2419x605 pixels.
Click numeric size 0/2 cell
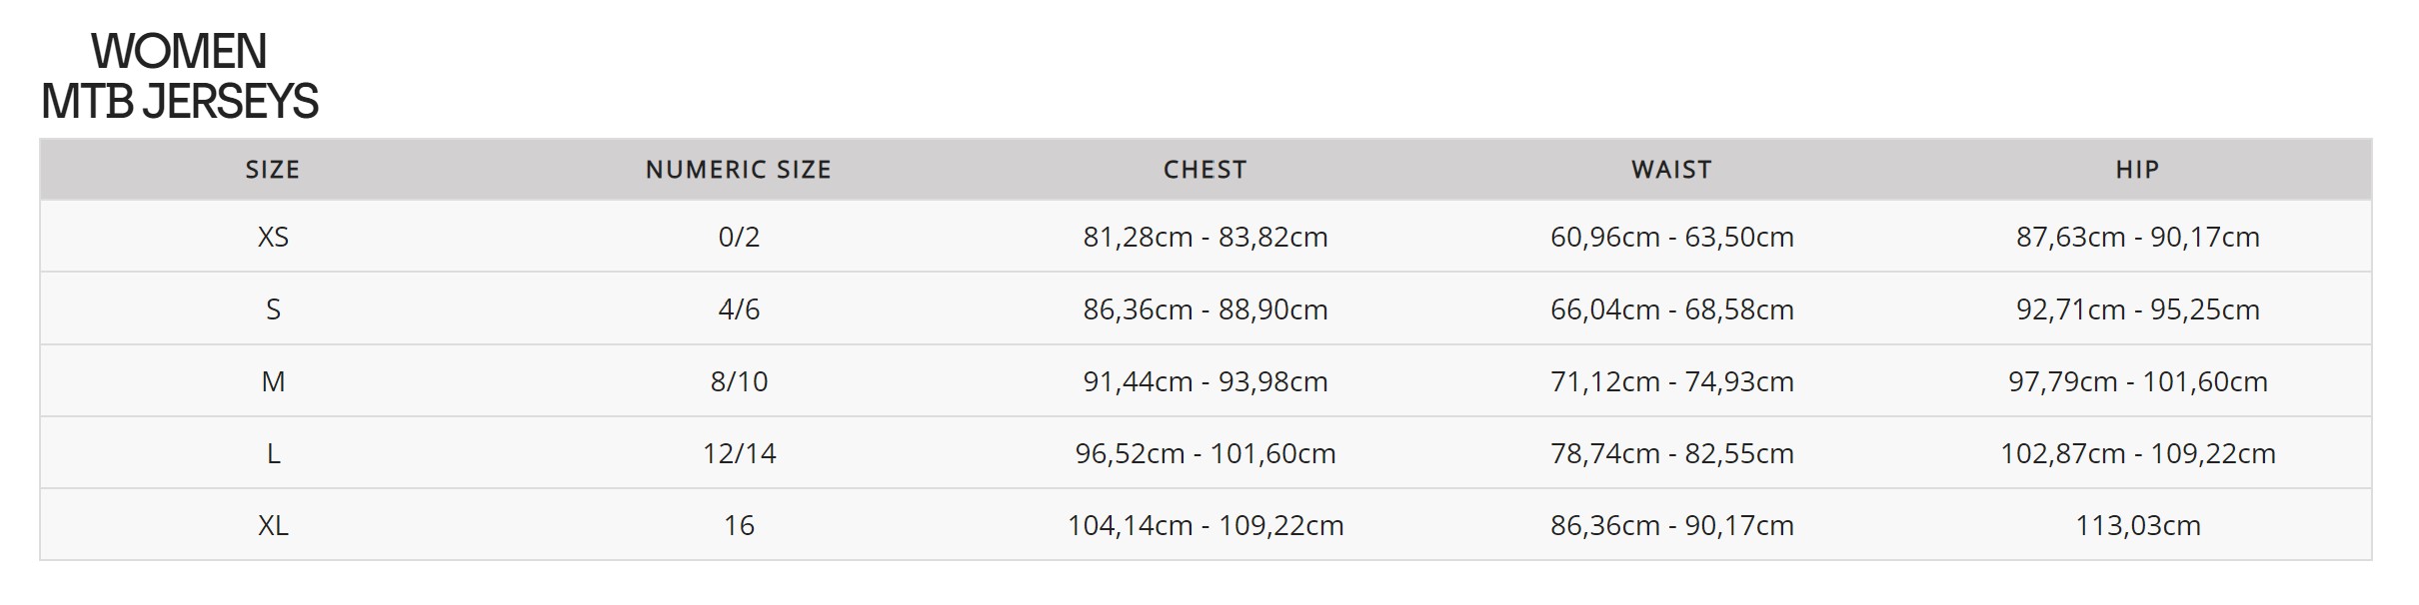point(739,237)
